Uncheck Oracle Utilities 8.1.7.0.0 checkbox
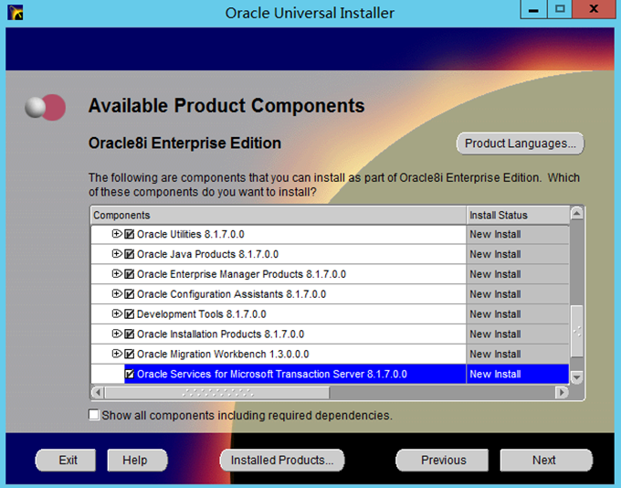This screenshot has height=488, width=621. click(x=129, y=234)
